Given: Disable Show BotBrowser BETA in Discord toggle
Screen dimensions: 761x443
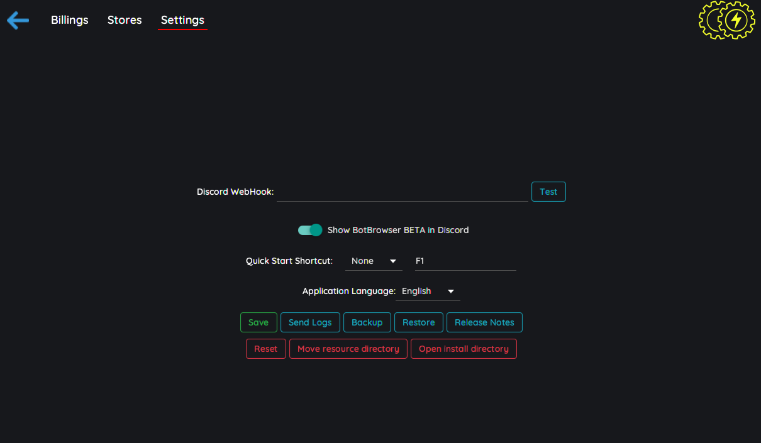Looking at the screenshot, I should (x=310, y=230).
